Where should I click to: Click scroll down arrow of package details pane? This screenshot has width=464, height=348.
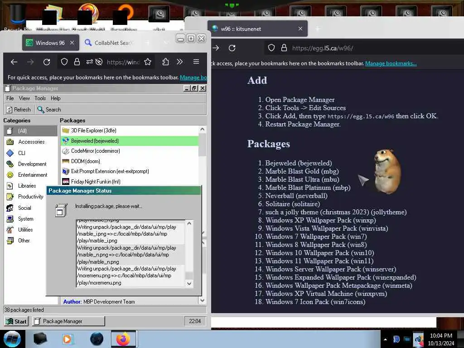(x=203, y=300)
